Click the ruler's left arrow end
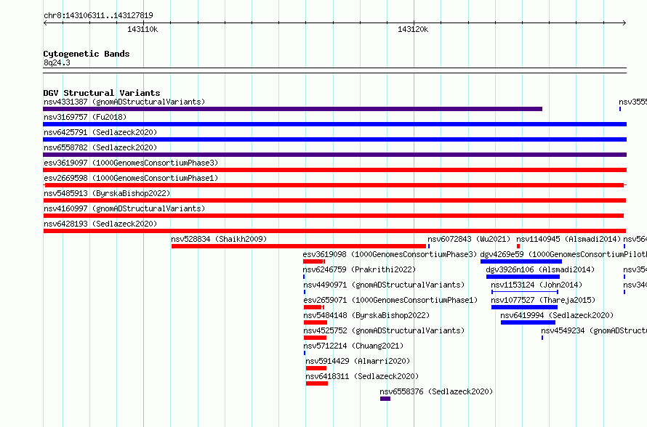 (x=45, y=23)
